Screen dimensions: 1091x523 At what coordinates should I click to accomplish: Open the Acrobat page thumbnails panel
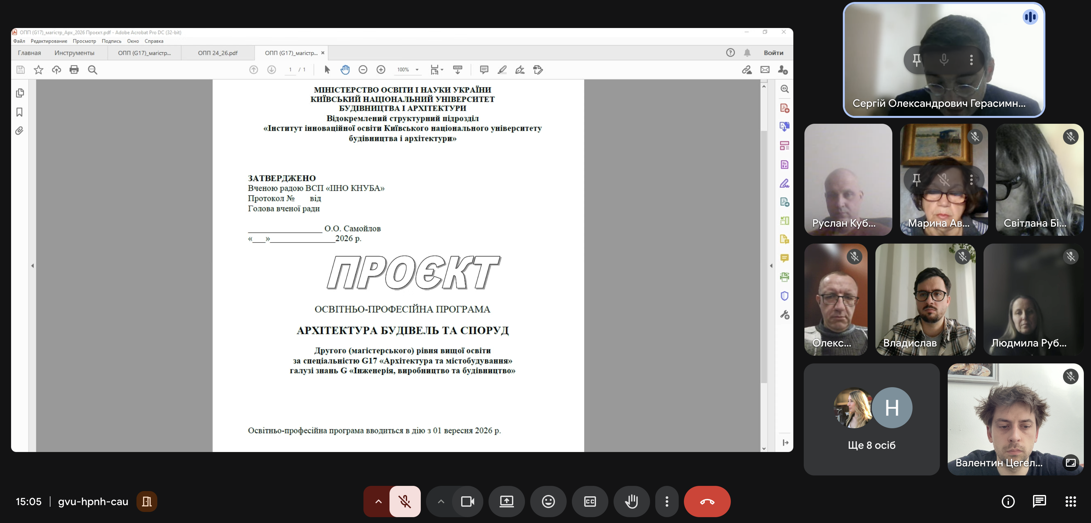20,93
